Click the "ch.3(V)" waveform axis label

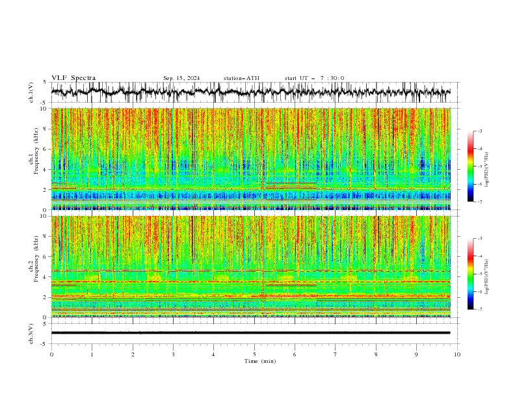point(31,334)
